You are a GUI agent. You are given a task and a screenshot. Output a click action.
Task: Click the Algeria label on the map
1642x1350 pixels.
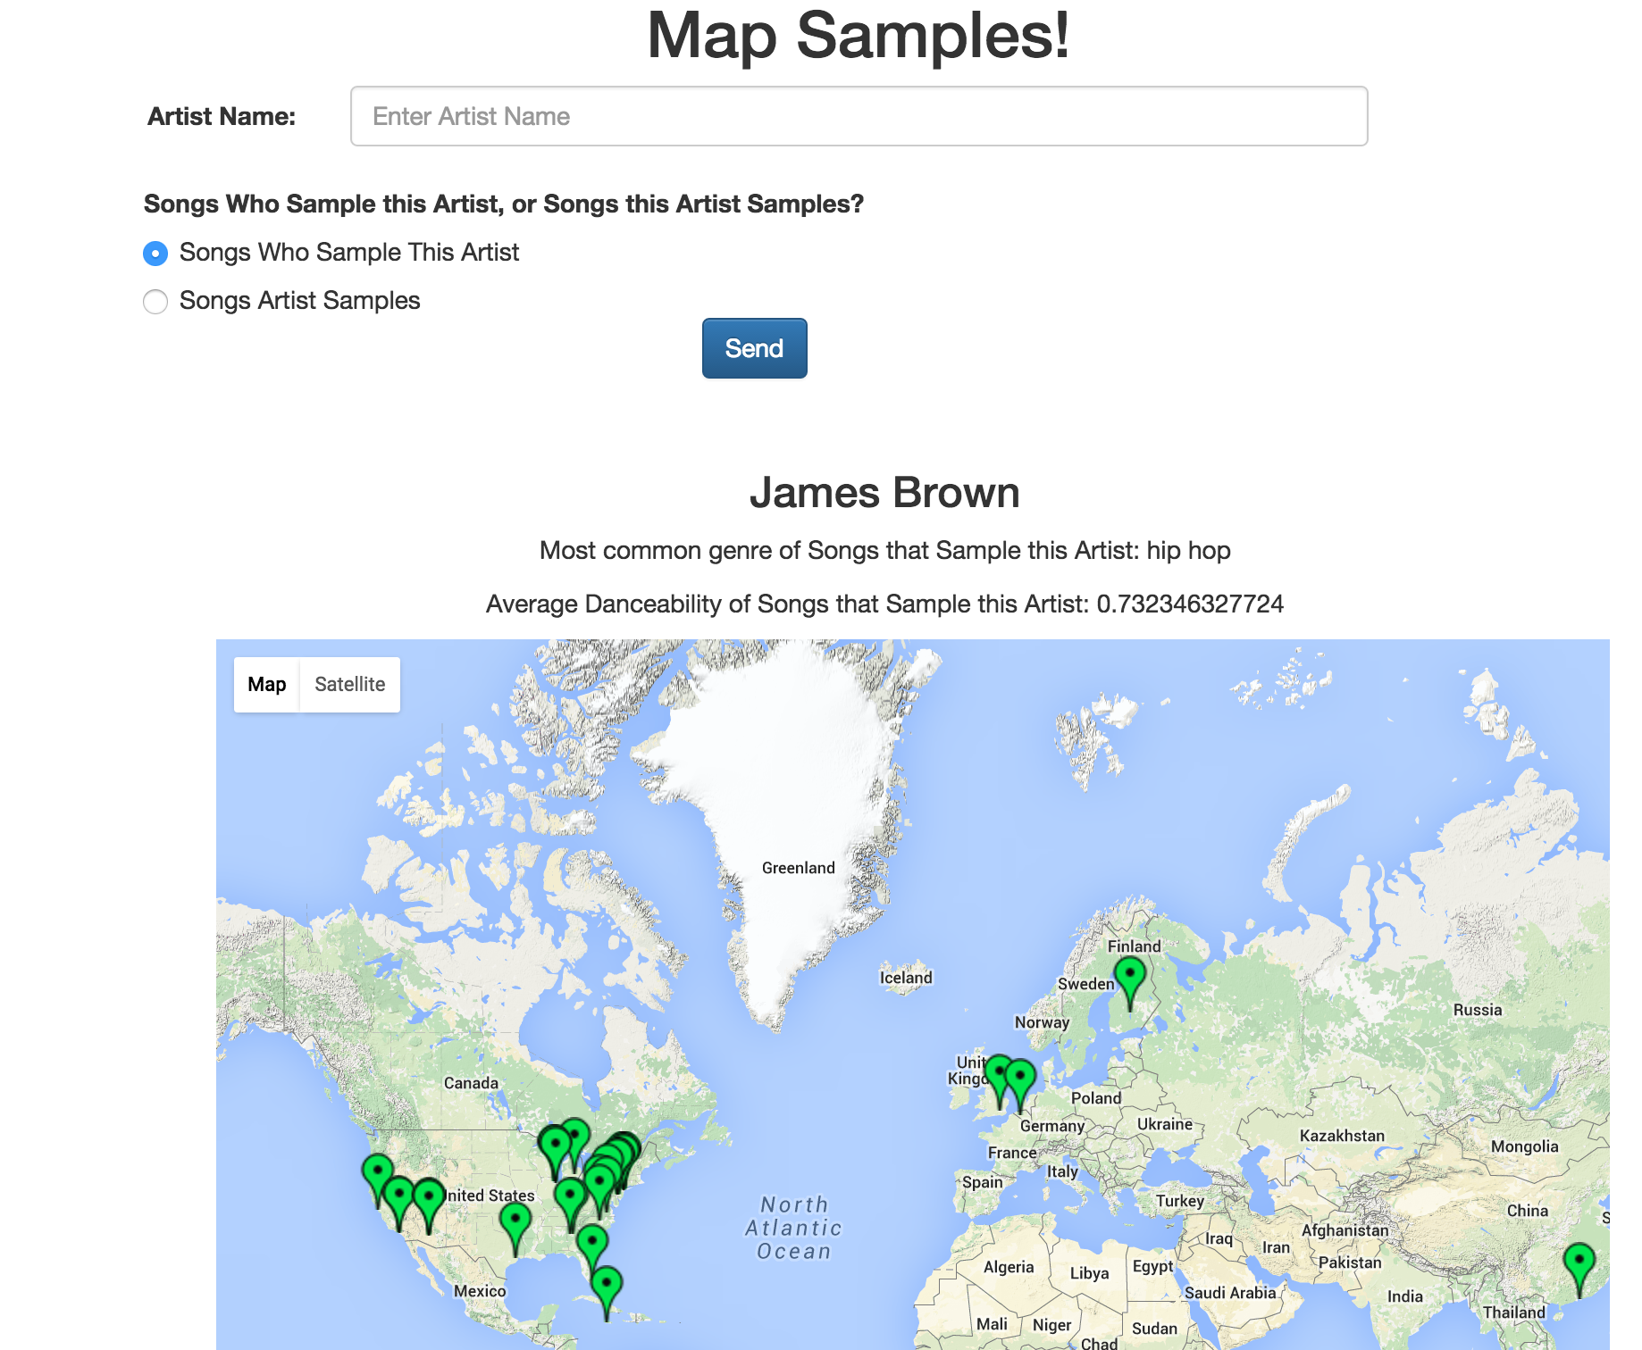(1009, 1267)
